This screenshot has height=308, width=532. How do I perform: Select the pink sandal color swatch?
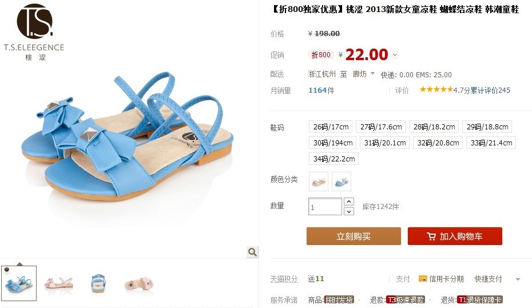[319, 181]
